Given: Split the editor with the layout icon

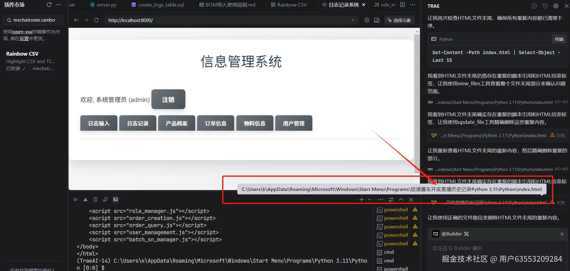Looking at the screenshot, I should coord(403,5).
